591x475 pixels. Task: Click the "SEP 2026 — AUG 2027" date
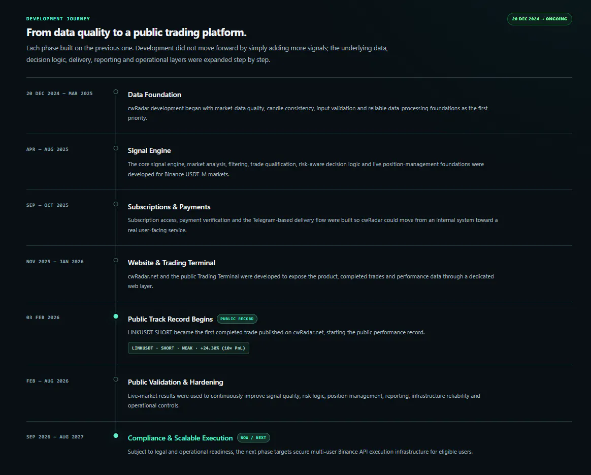55,437
